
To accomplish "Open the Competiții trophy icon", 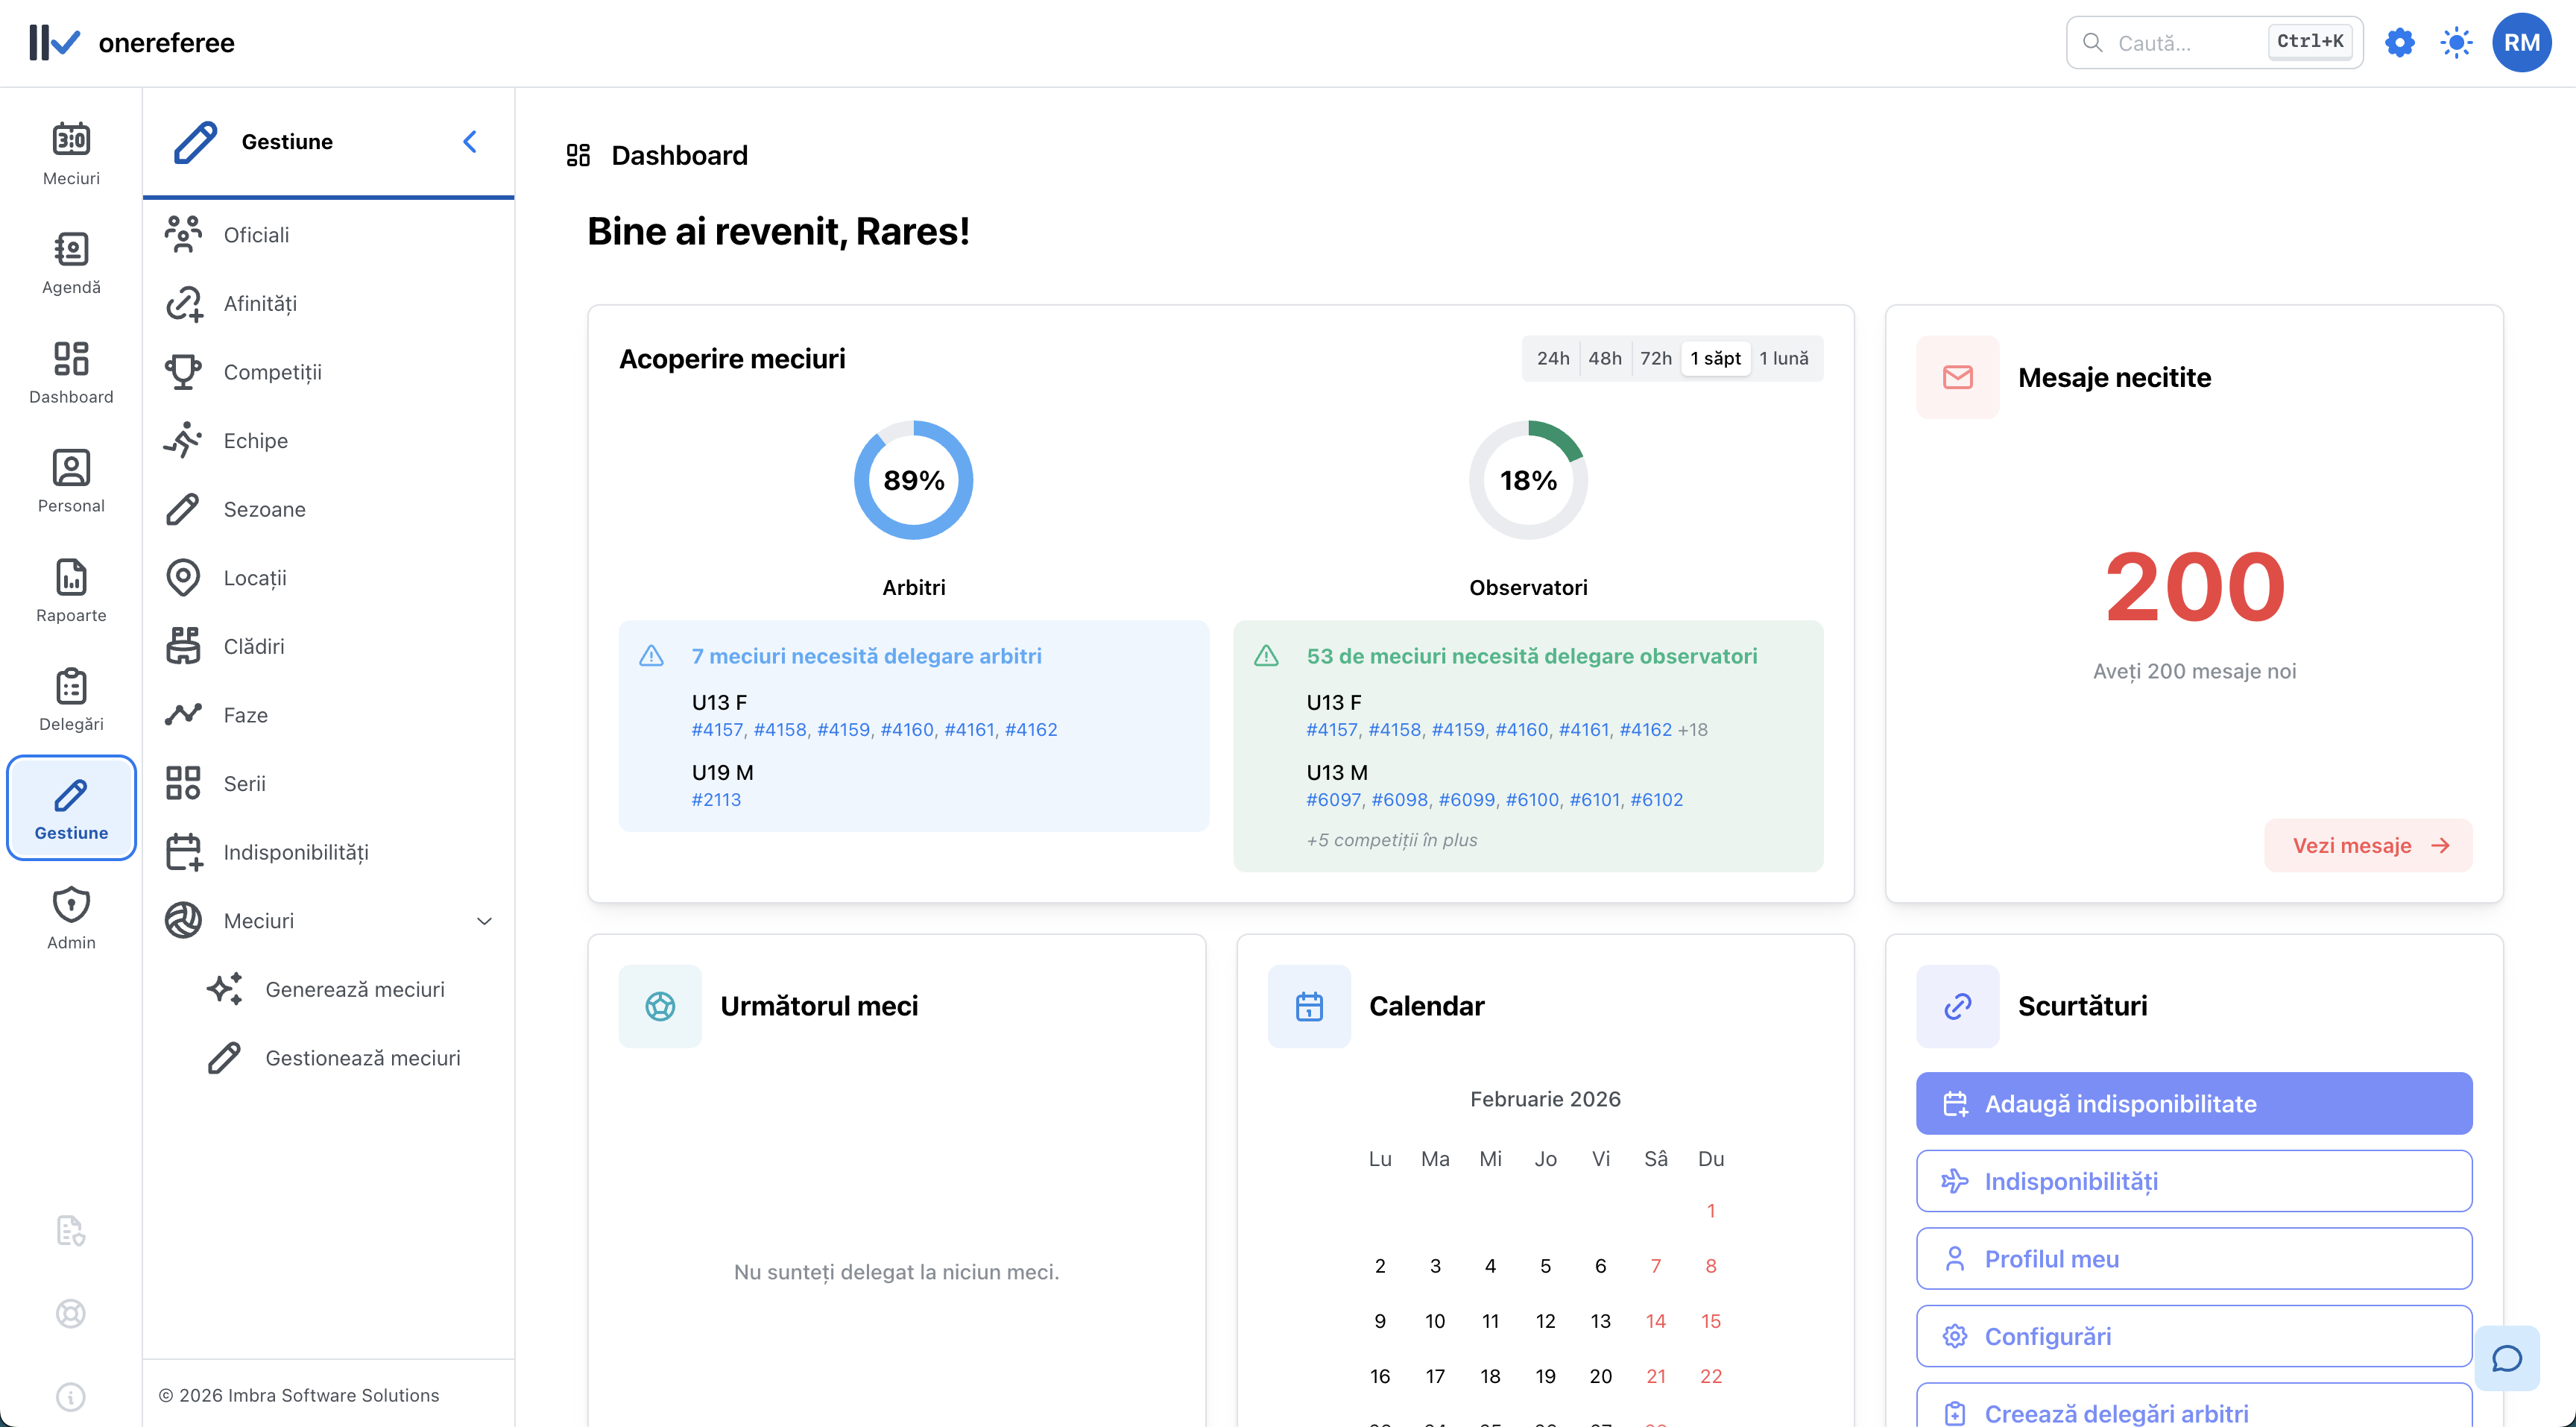I will pos(184,371).
